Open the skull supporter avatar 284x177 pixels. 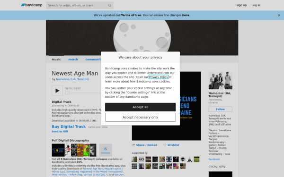tap(183, 160)
